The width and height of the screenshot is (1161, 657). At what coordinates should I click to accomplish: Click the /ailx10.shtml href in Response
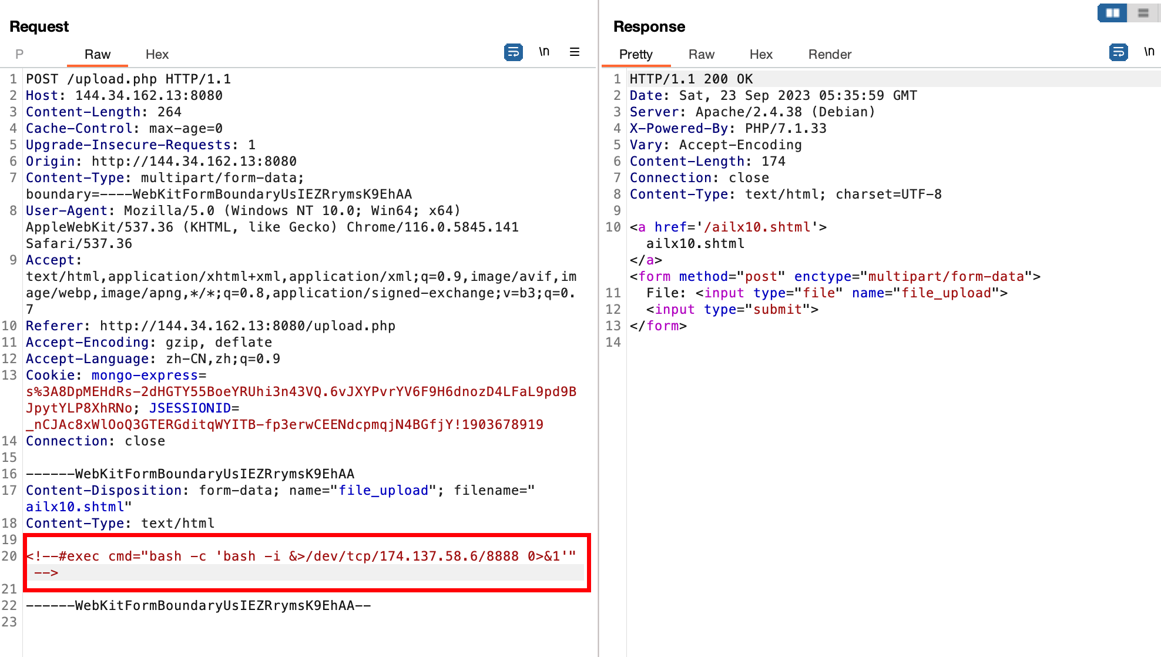tap(757, 227)
